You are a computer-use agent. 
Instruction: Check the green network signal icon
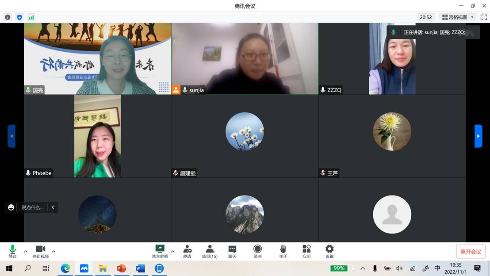coord(31,17)
